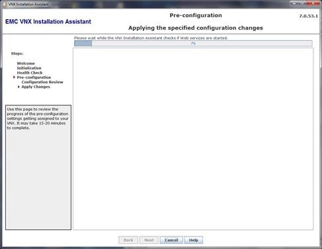
Task: Click the help description text panel
Action: coord(38,167)
